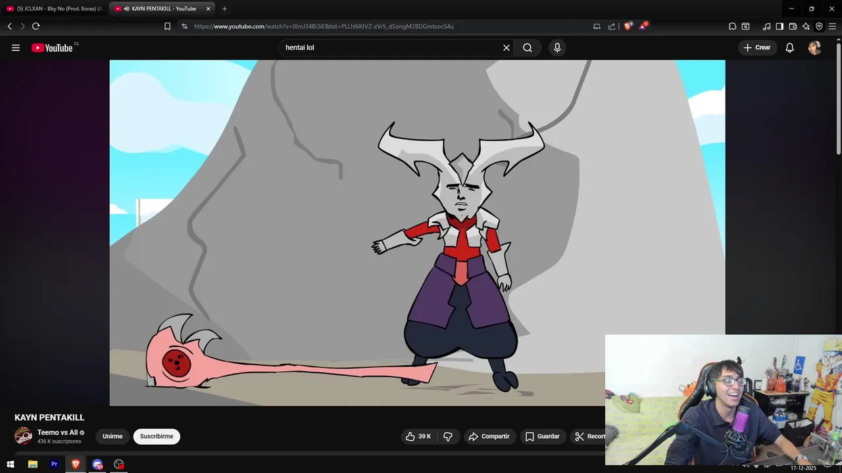The height and width of the screenshot is (473, 842).
Task: Click the Suscribirme button
Action: tap(157, 436)
